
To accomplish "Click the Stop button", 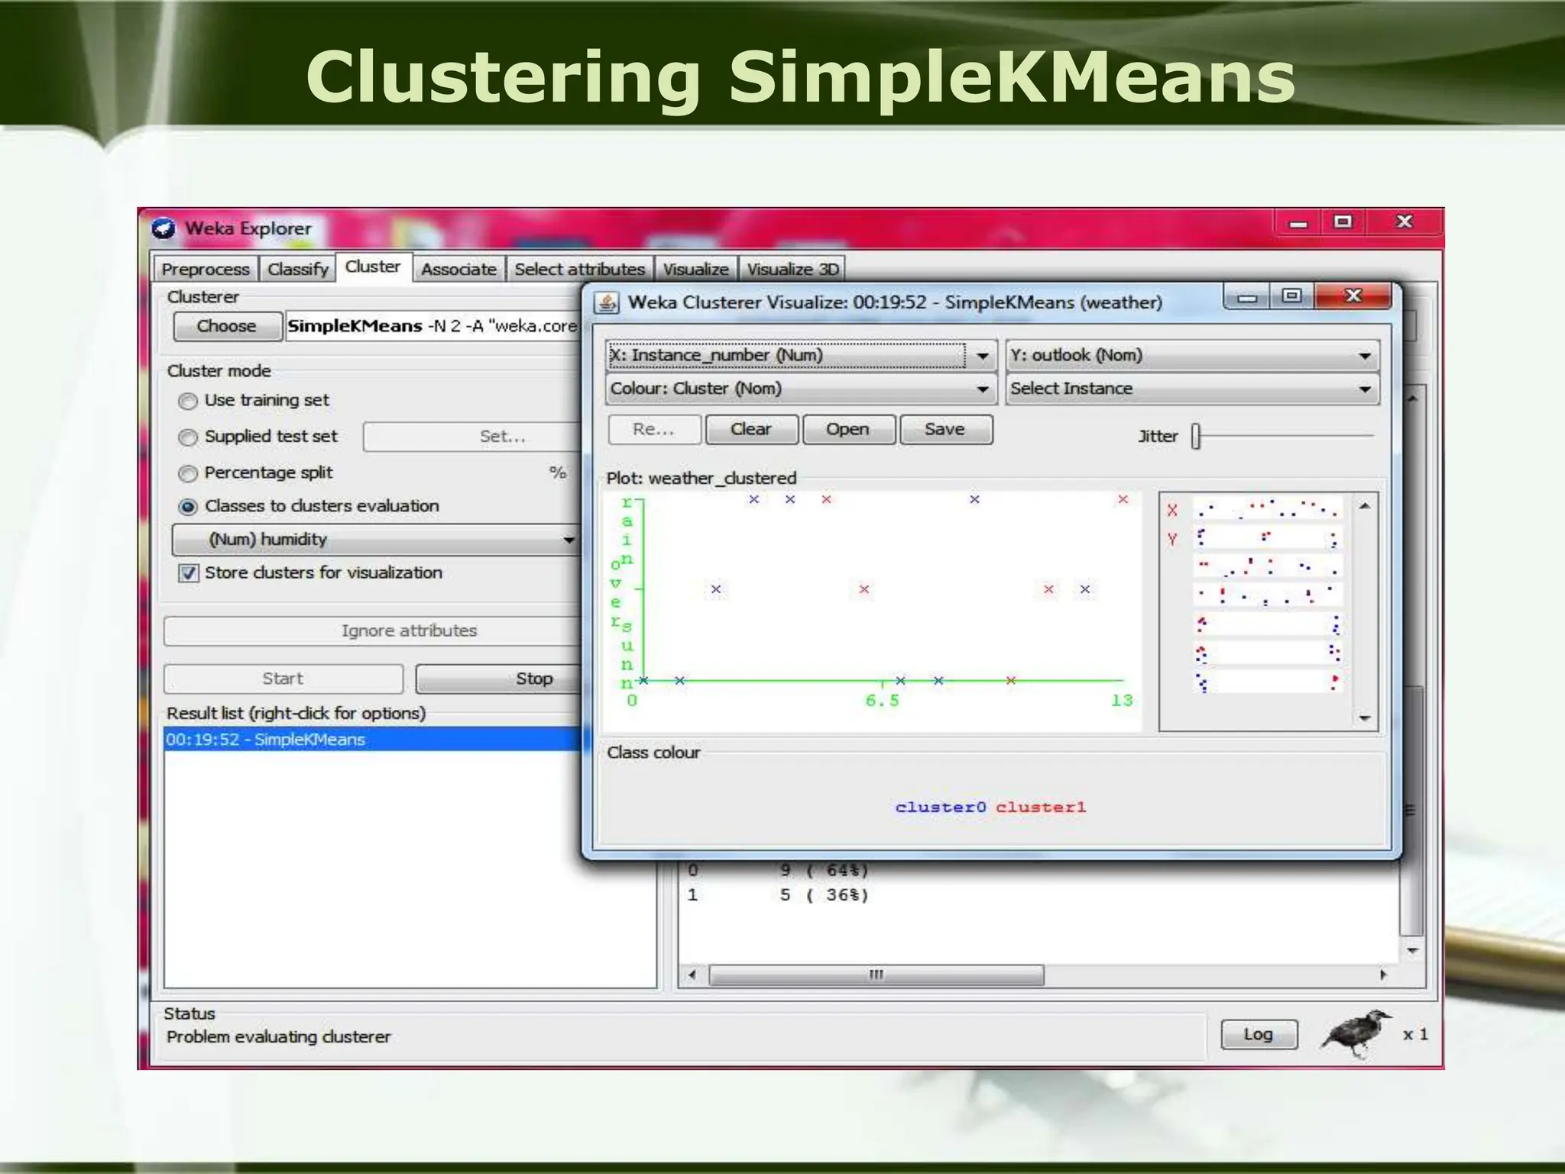I will (x=498, y=679).
